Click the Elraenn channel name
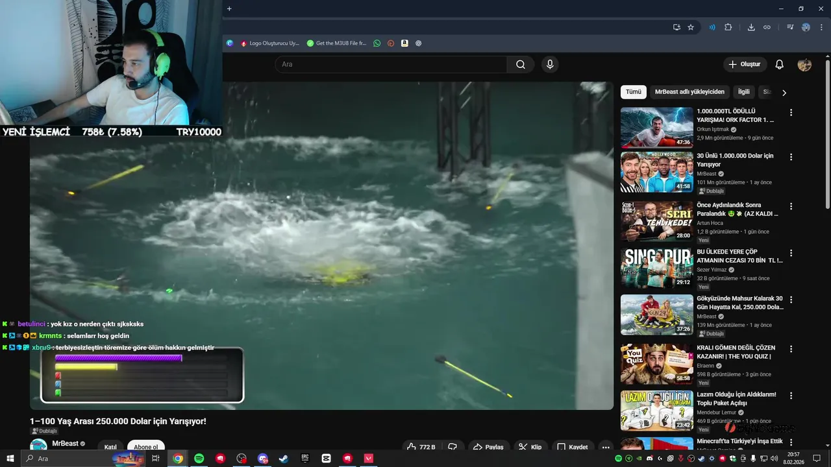The image size is (831, 467). (706, 365)
